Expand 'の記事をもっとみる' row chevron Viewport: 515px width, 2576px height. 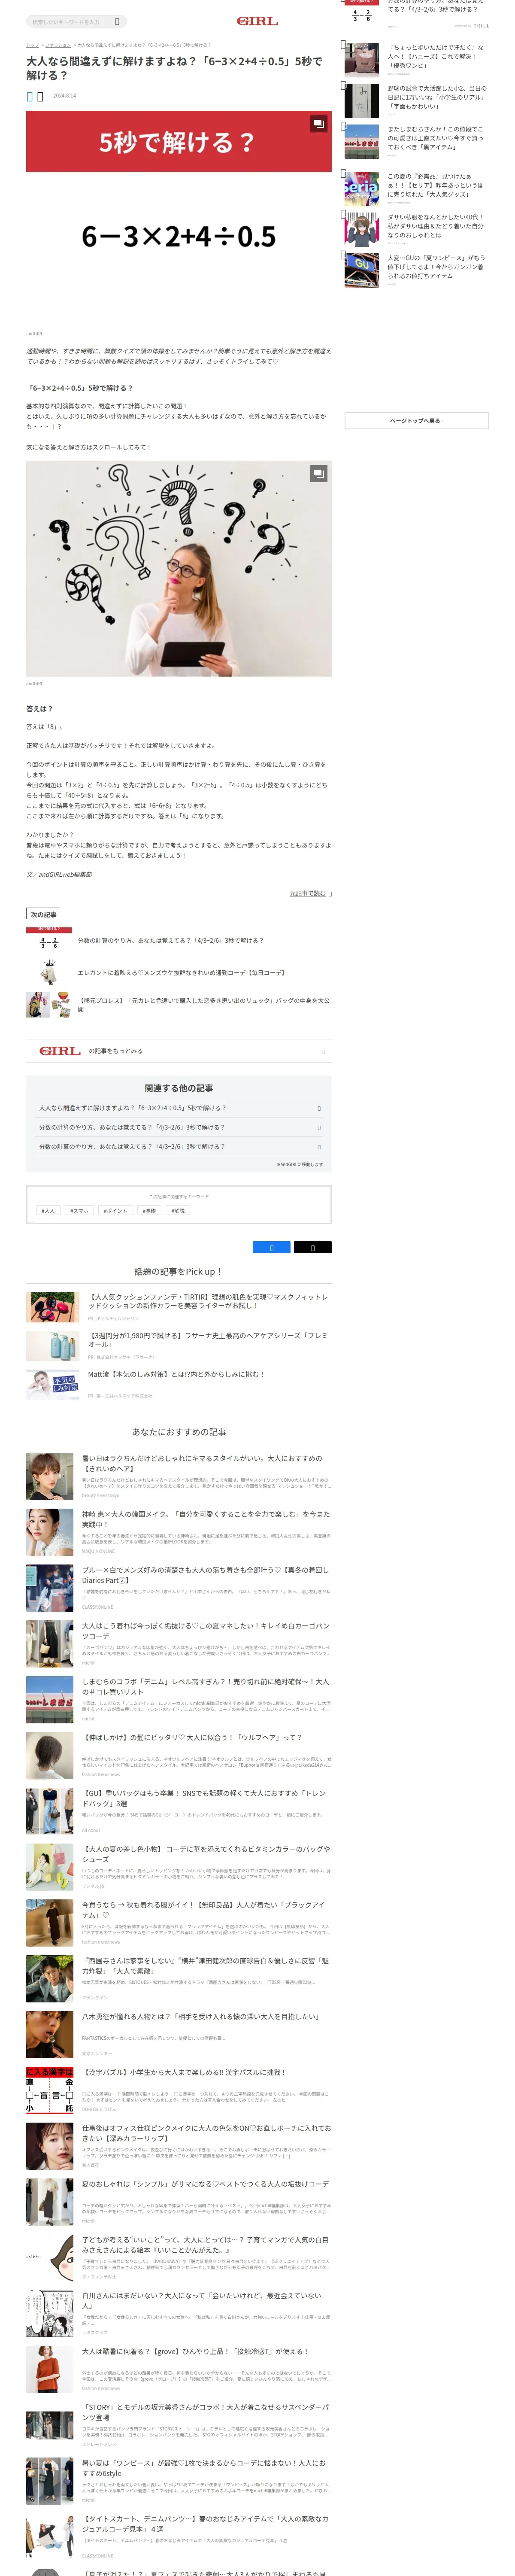point(323,1051)
